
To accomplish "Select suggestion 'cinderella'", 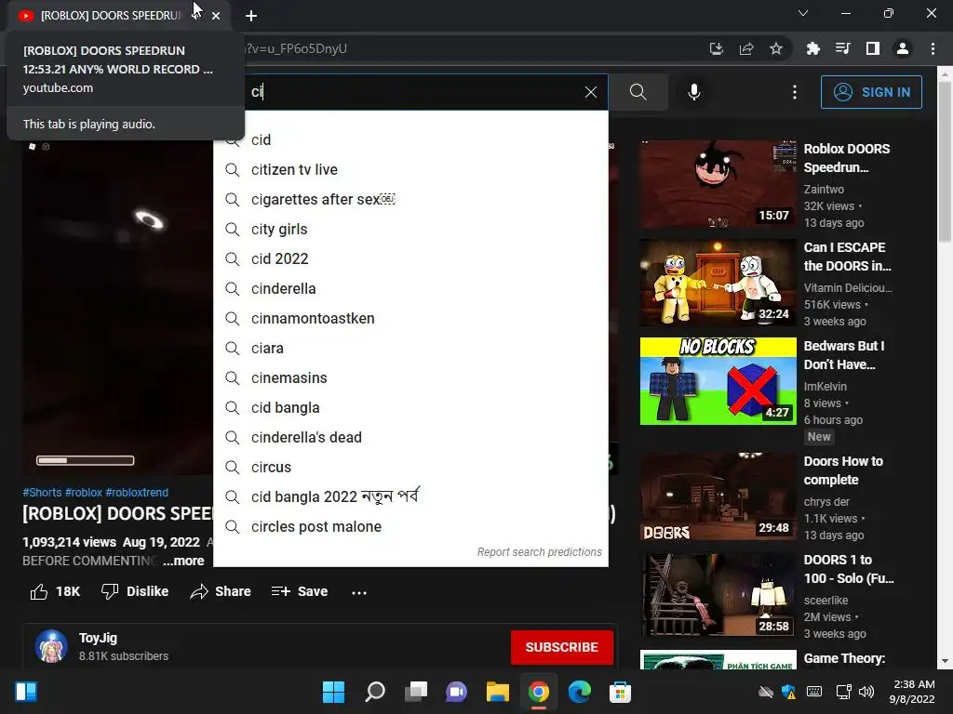I will (410, 288).
